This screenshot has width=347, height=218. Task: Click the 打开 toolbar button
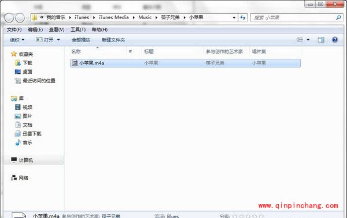pyautogui.click(x=45, y=40)
